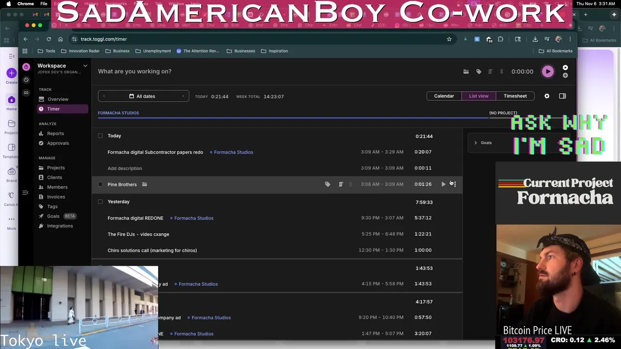Go to next date range arrow
The width and height of the screenshot is (621, 349).
coord(183,96)
